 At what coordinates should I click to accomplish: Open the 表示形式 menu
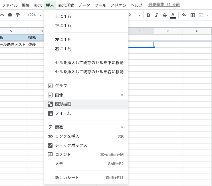[x=66, y=5]
